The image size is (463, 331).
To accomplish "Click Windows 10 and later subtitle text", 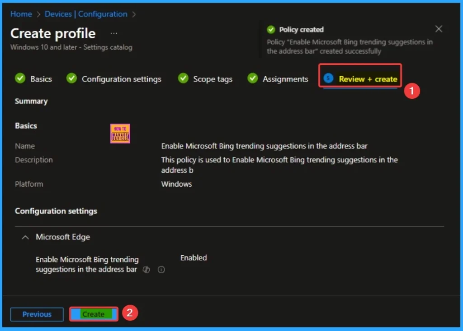I will [x=71, y=47].
